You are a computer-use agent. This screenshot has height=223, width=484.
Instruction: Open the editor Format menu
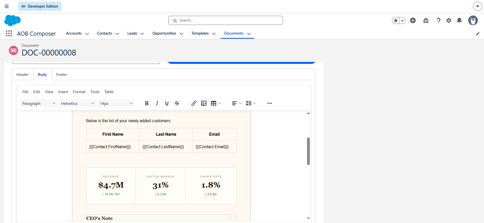pyautogui.click(x=79, y=92)
